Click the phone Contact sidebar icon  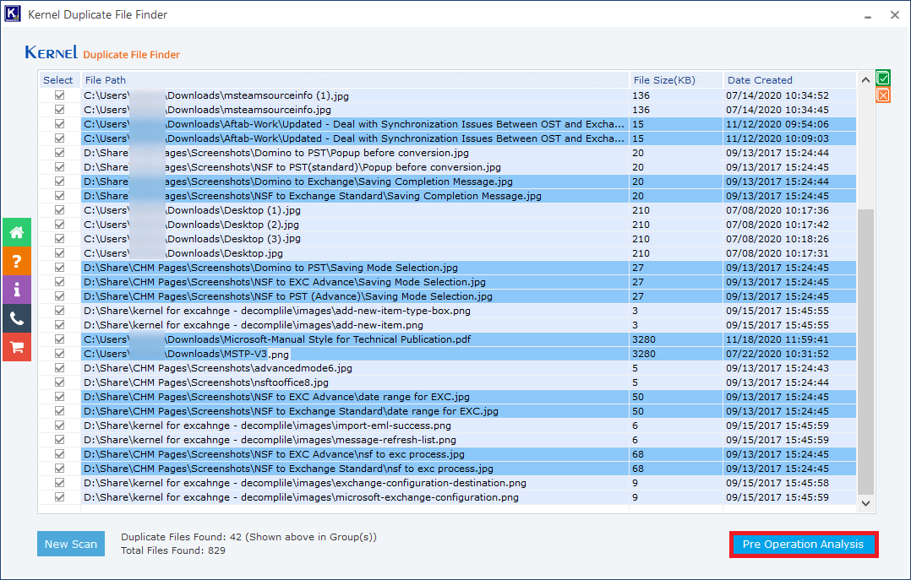click(x=17, y=318)
